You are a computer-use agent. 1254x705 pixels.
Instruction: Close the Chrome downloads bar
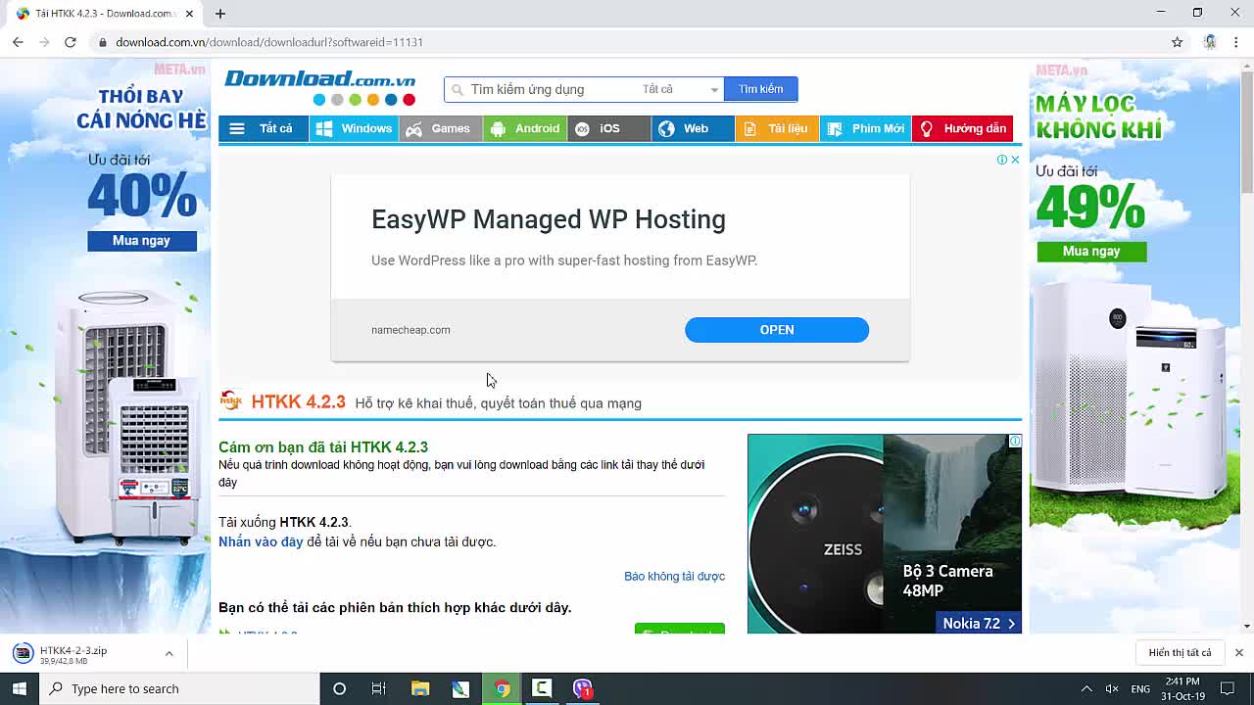(x=1239, y=652)
